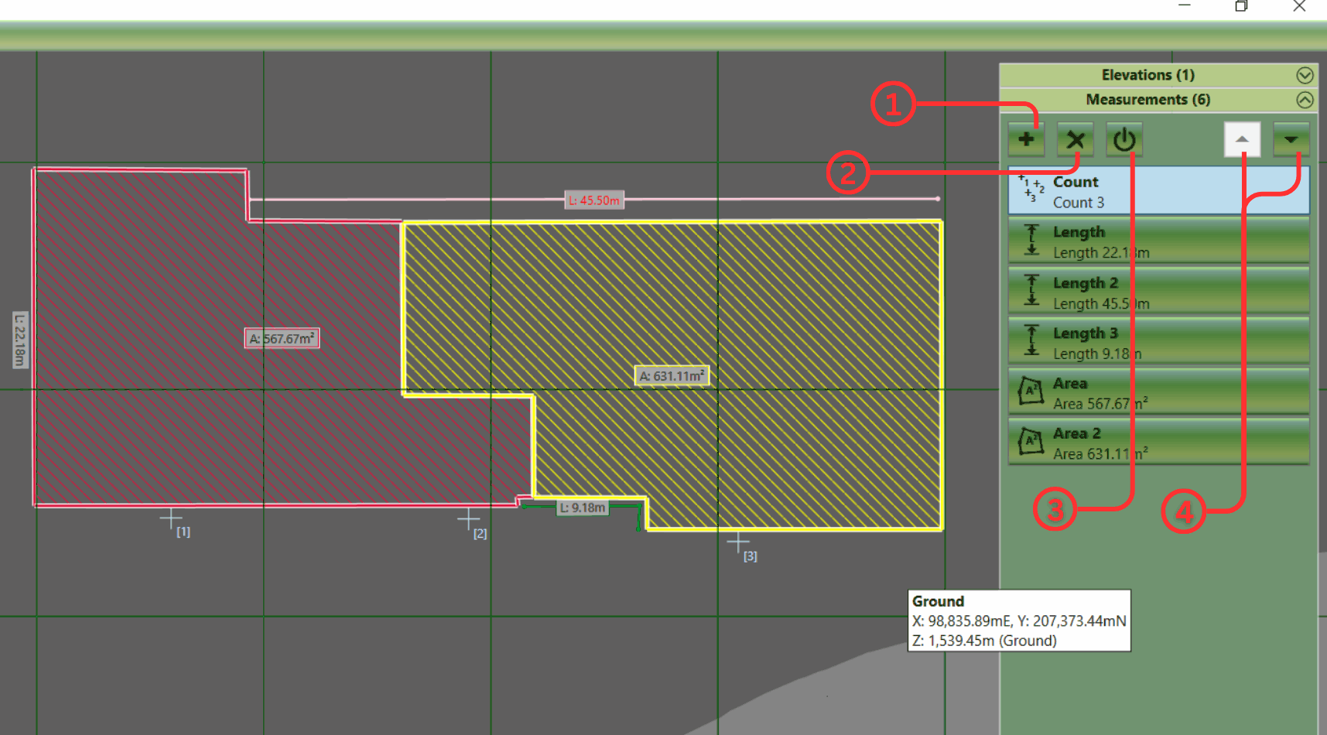Viewport: 1327px width, 735px height.
Task: Select the Length 3 list entry
Action: click(1158, 343)
